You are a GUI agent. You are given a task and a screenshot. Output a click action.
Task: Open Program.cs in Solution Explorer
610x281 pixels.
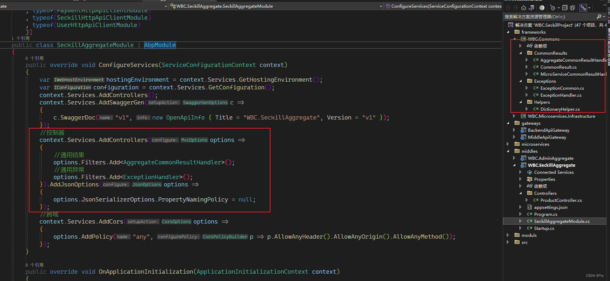point(545,214)
